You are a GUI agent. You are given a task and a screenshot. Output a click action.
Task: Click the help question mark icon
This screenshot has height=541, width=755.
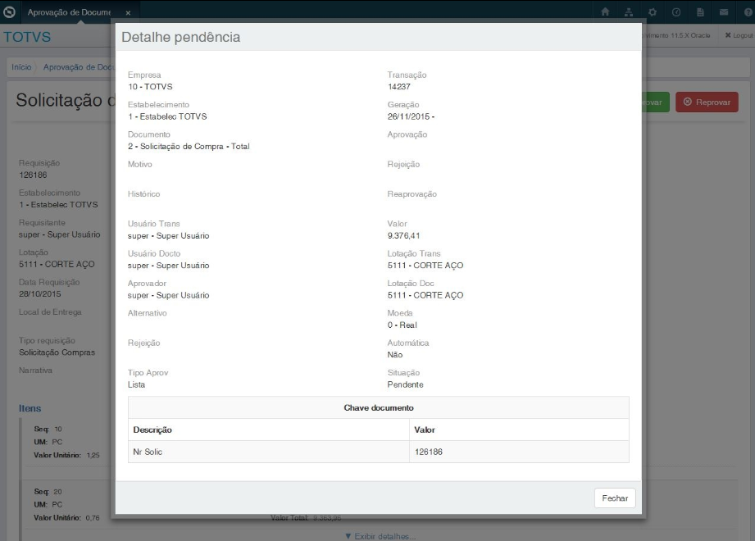point(748,12)
